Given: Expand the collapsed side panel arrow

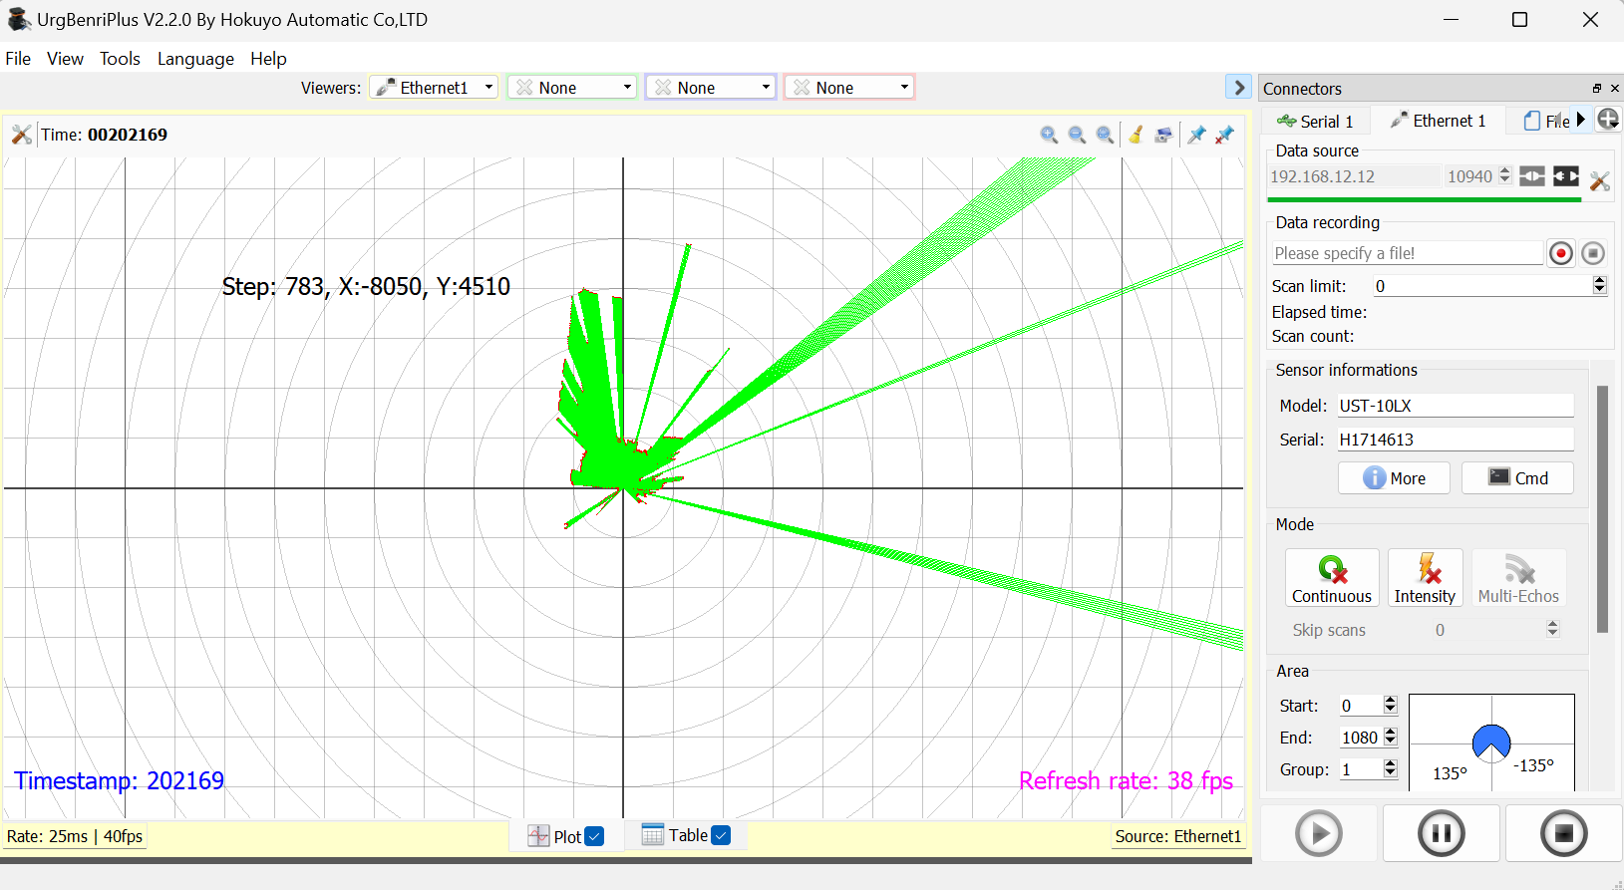Looking at the screenshot, I should tap(1238, 88).
